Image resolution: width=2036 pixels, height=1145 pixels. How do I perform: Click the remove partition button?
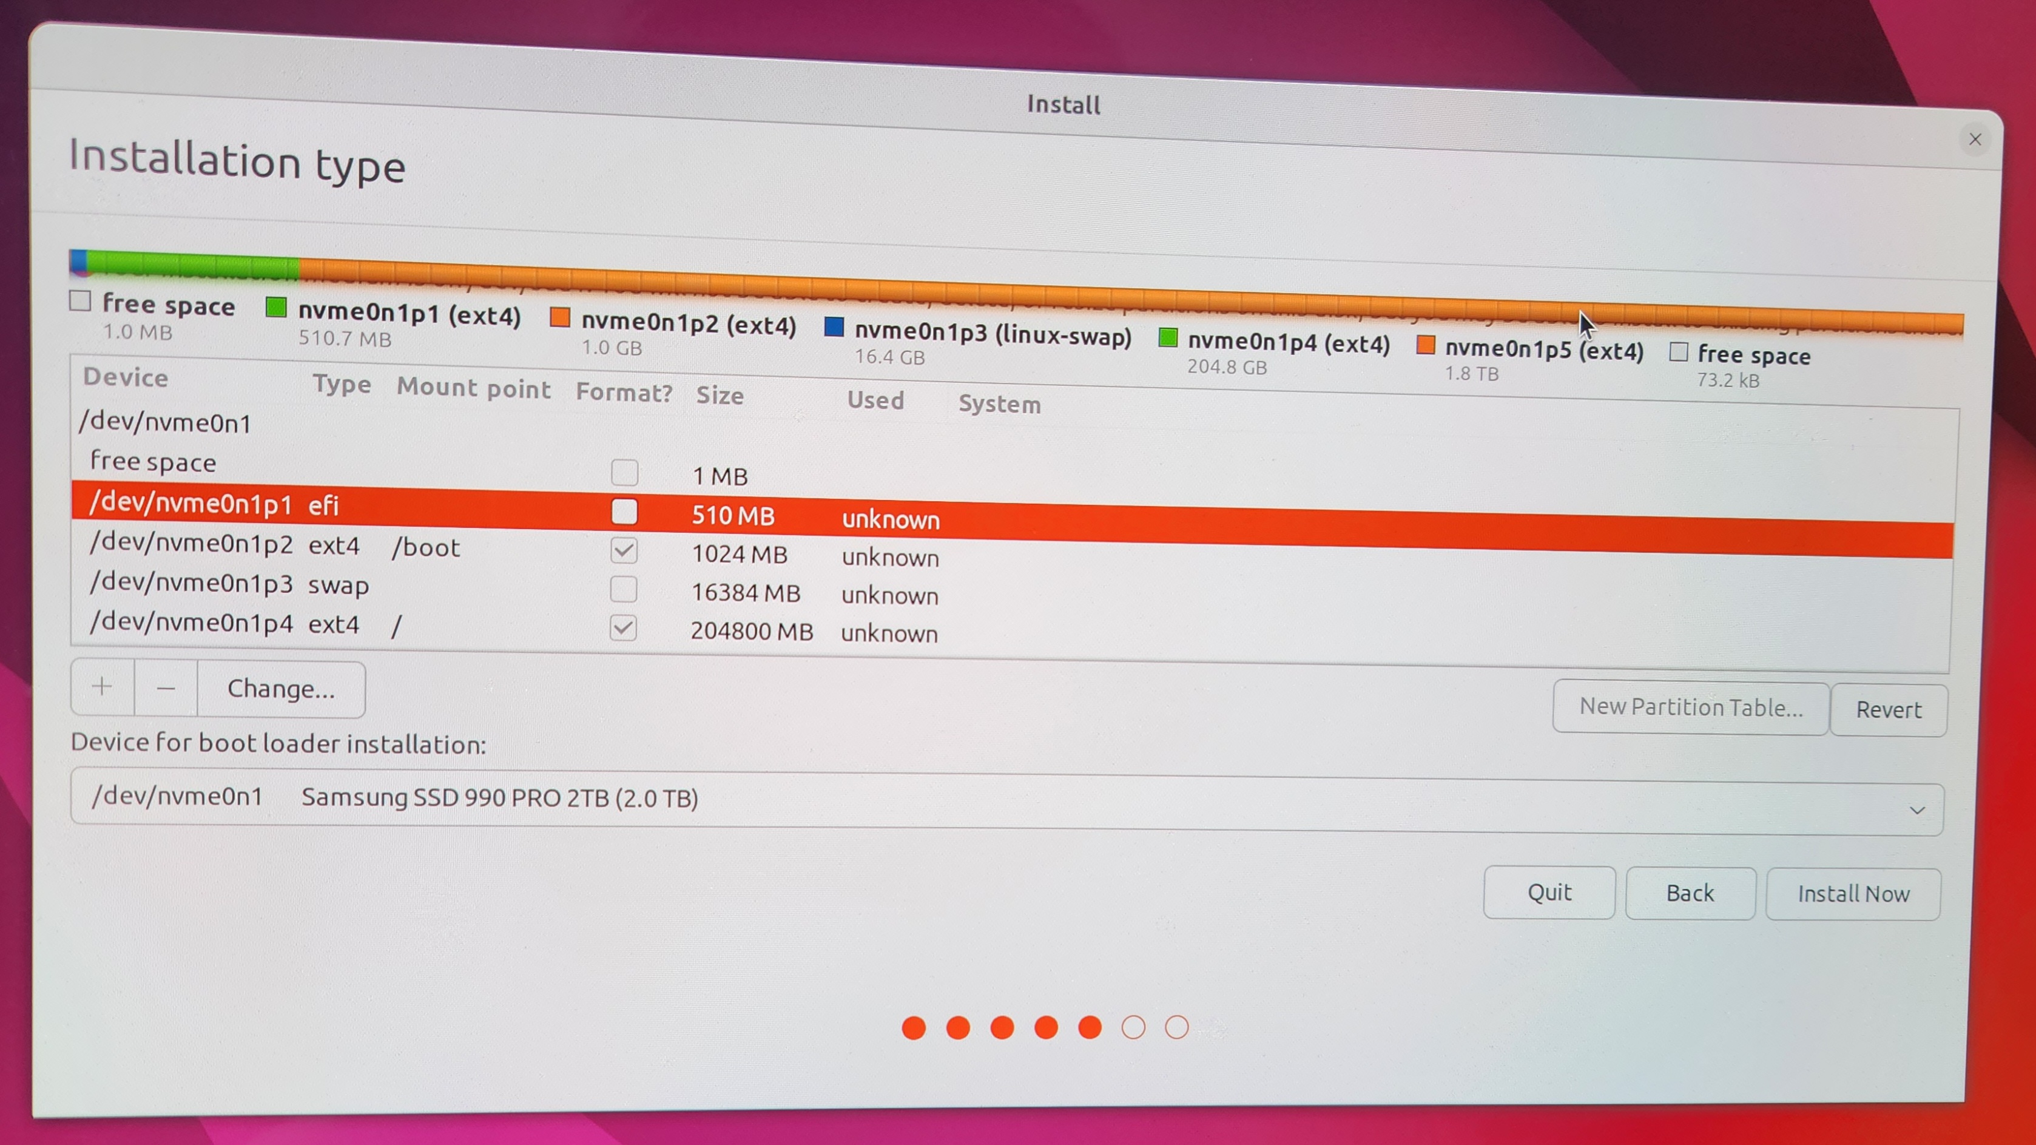[x=165, y=686]
